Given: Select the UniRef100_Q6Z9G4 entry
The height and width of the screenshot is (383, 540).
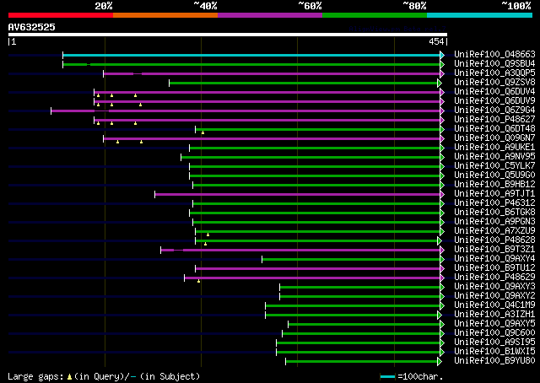Looking at the screenshot, I should tap(494, 111).
